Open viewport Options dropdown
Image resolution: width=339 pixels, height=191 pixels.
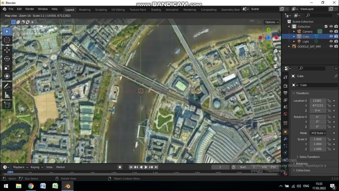point(272,22)
